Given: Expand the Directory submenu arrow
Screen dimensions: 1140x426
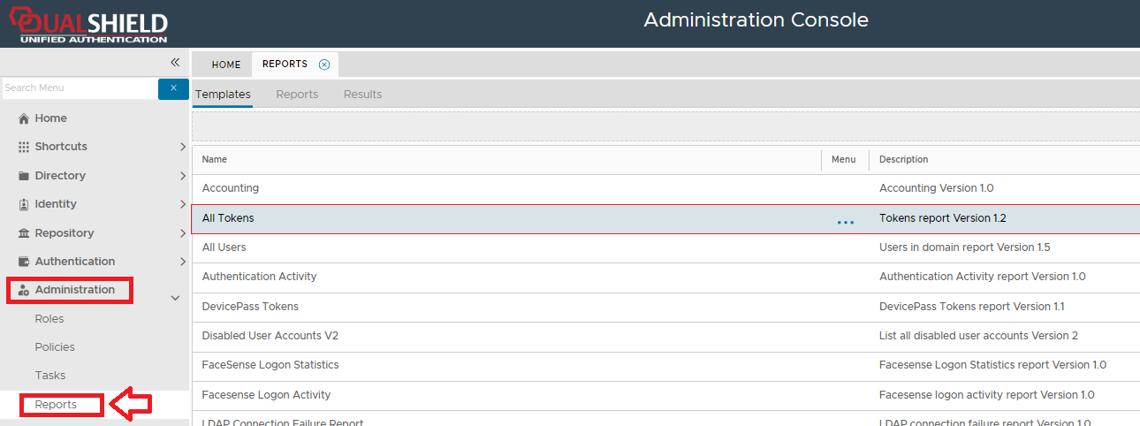Looking at the screenshot, I should [182, 176].
